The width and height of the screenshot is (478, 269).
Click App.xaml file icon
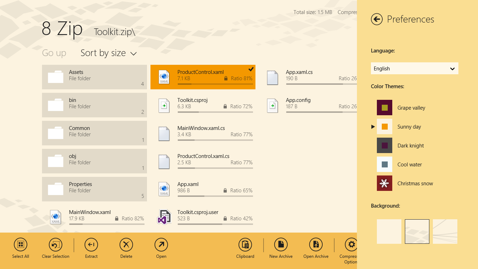click(x=164, y=189)
